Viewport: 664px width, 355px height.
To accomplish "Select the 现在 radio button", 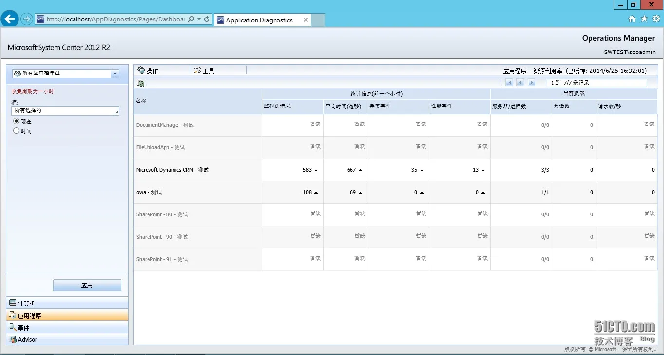I will 17,121.
